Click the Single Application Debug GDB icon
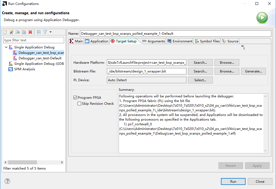The height and width of the screenshot is (189, 276). (11, 63)
